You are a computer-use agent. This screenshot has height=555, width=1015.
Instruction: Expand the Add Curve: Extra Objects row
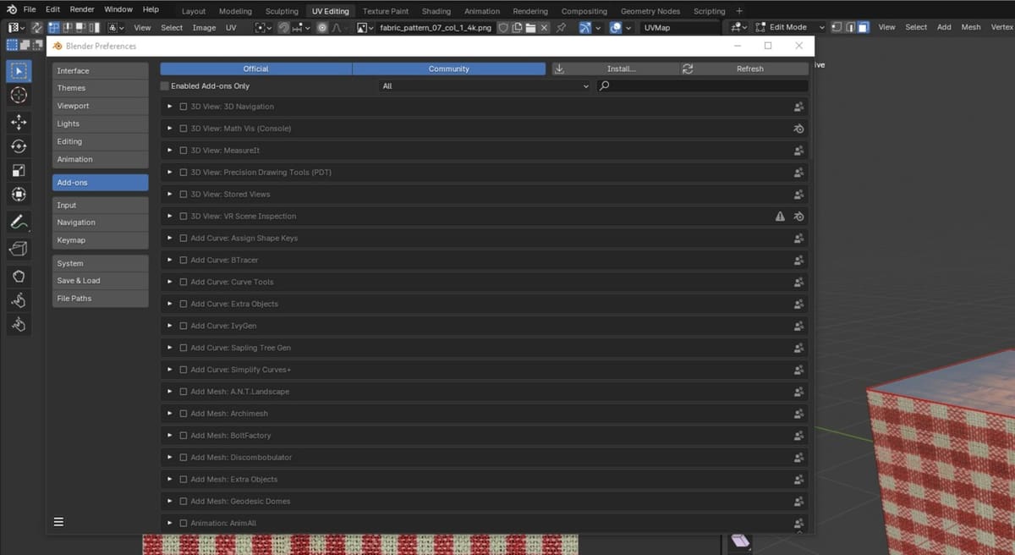pos(170,304)
